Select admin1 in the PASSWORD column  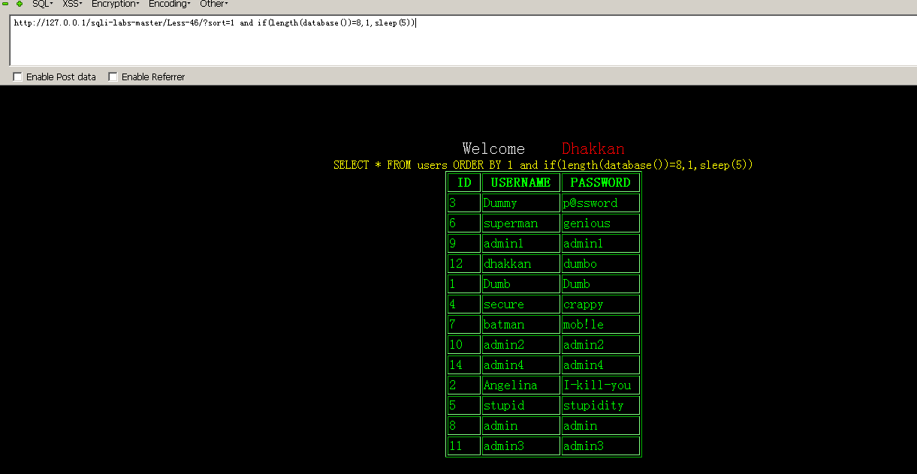tap(601, 244)
